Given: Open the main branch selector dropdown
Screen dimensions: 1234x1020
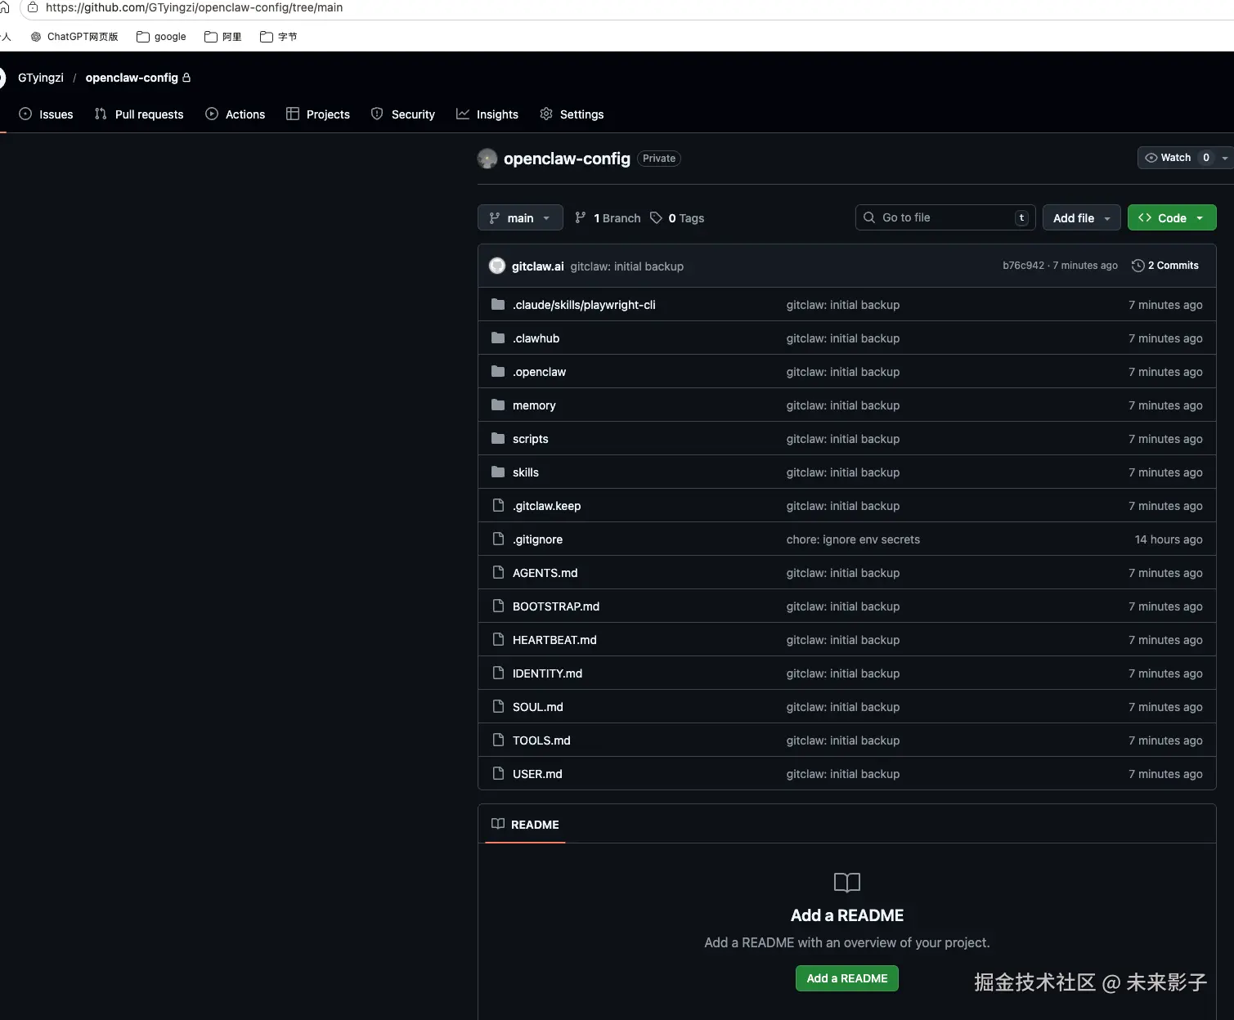Looking at the screenshot, I should [520, 217].
